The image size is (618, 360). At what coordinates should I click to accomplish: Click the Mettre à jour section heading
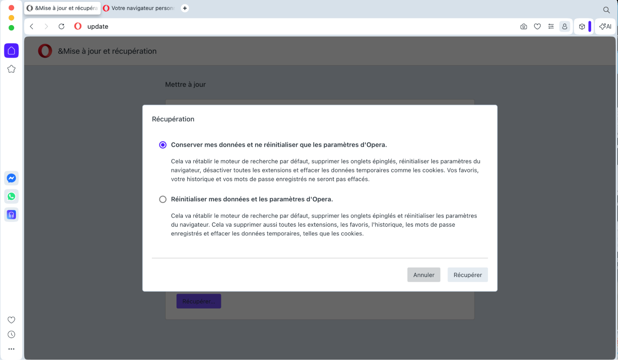pyautogui.click(x=185, y=84)
